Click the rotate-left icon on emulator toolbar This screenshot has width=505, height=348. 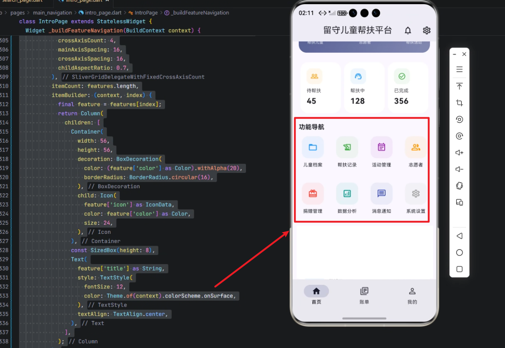459,119
